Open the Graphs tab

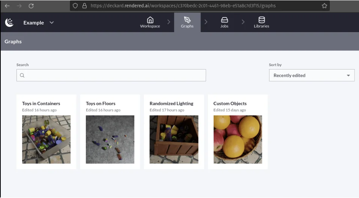tap(187, 22)
